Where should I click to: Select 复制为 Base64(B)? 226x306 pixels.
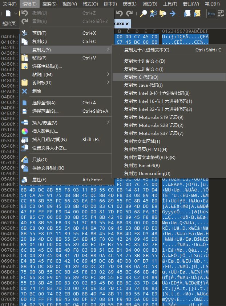click(169, 166)
